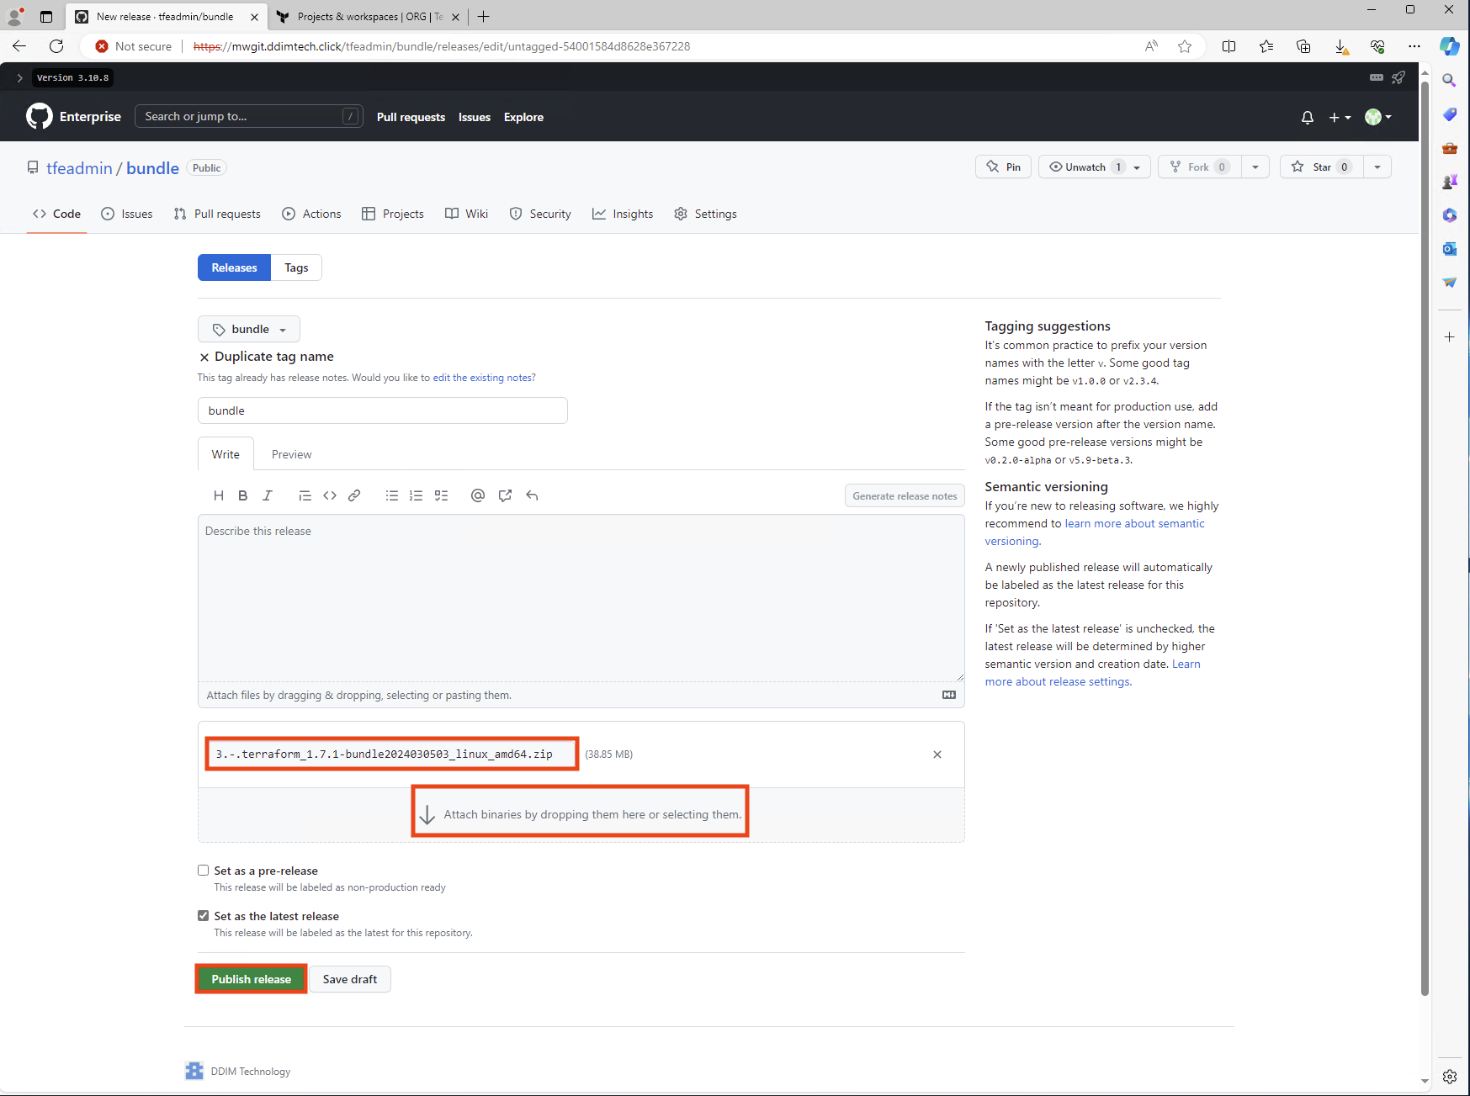The image size is (1470, 1096).
Task: Expand the Star lists dropdown arrow
Action: tap(1377, 167)
